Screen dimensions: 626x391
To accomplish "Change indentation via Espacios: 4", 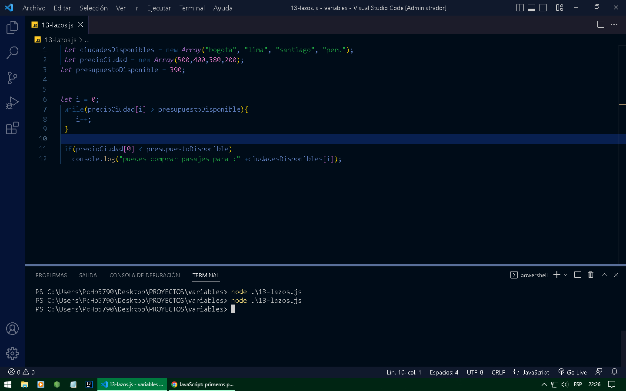I will pyautogui.click(x=444, y=372).
